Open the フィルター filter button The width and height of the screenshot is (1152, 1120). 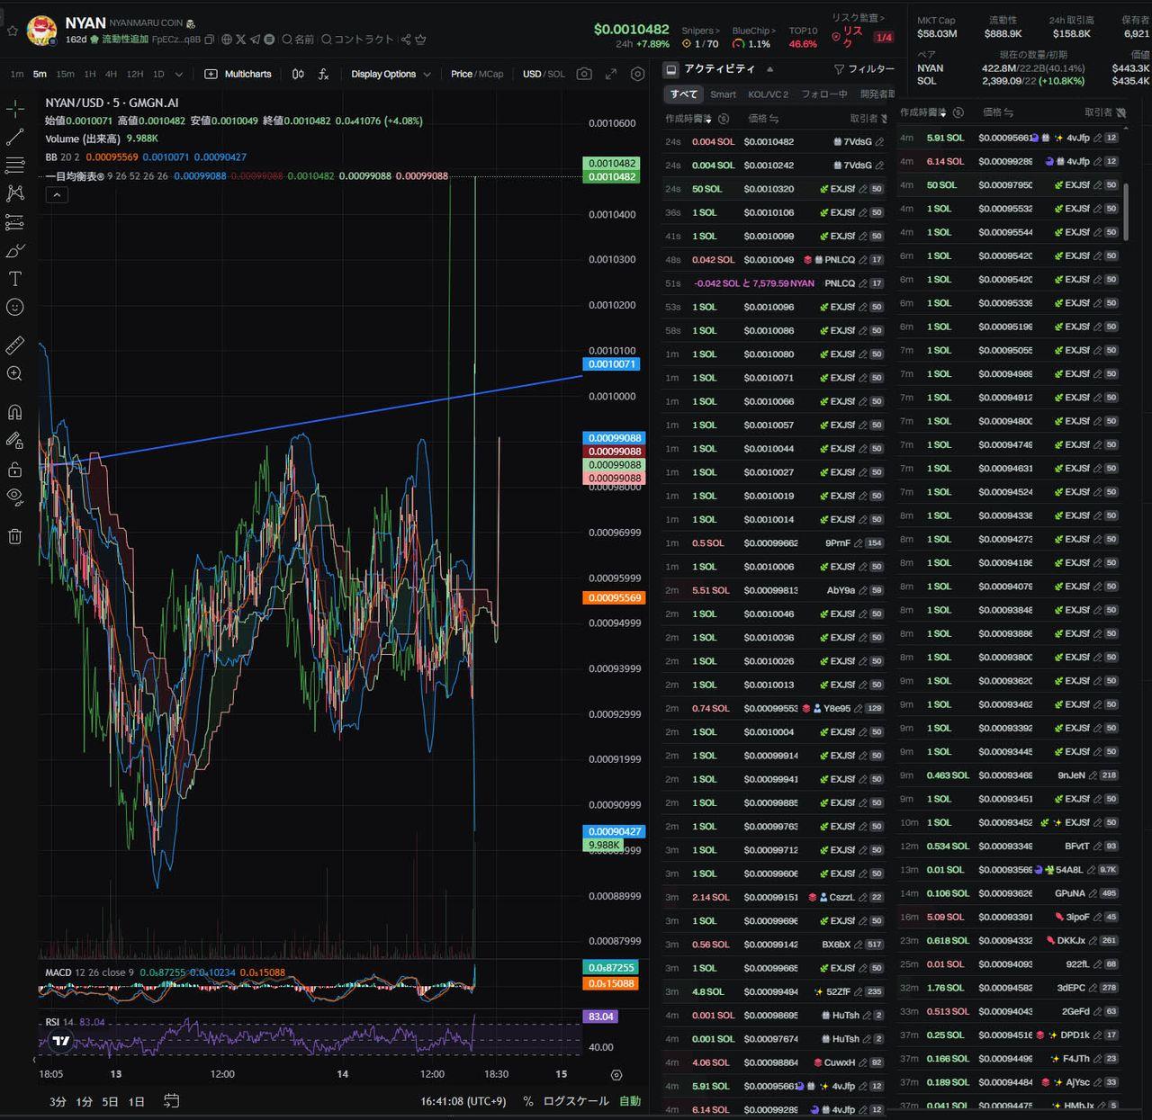[864, 69]
